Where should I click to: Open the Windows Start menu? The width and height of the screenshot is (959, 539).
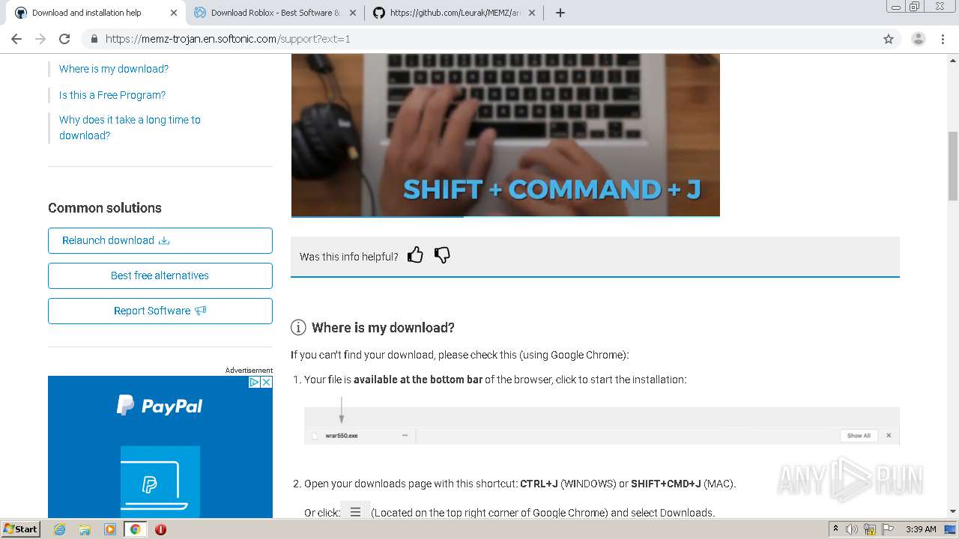(x=21, y=529)
